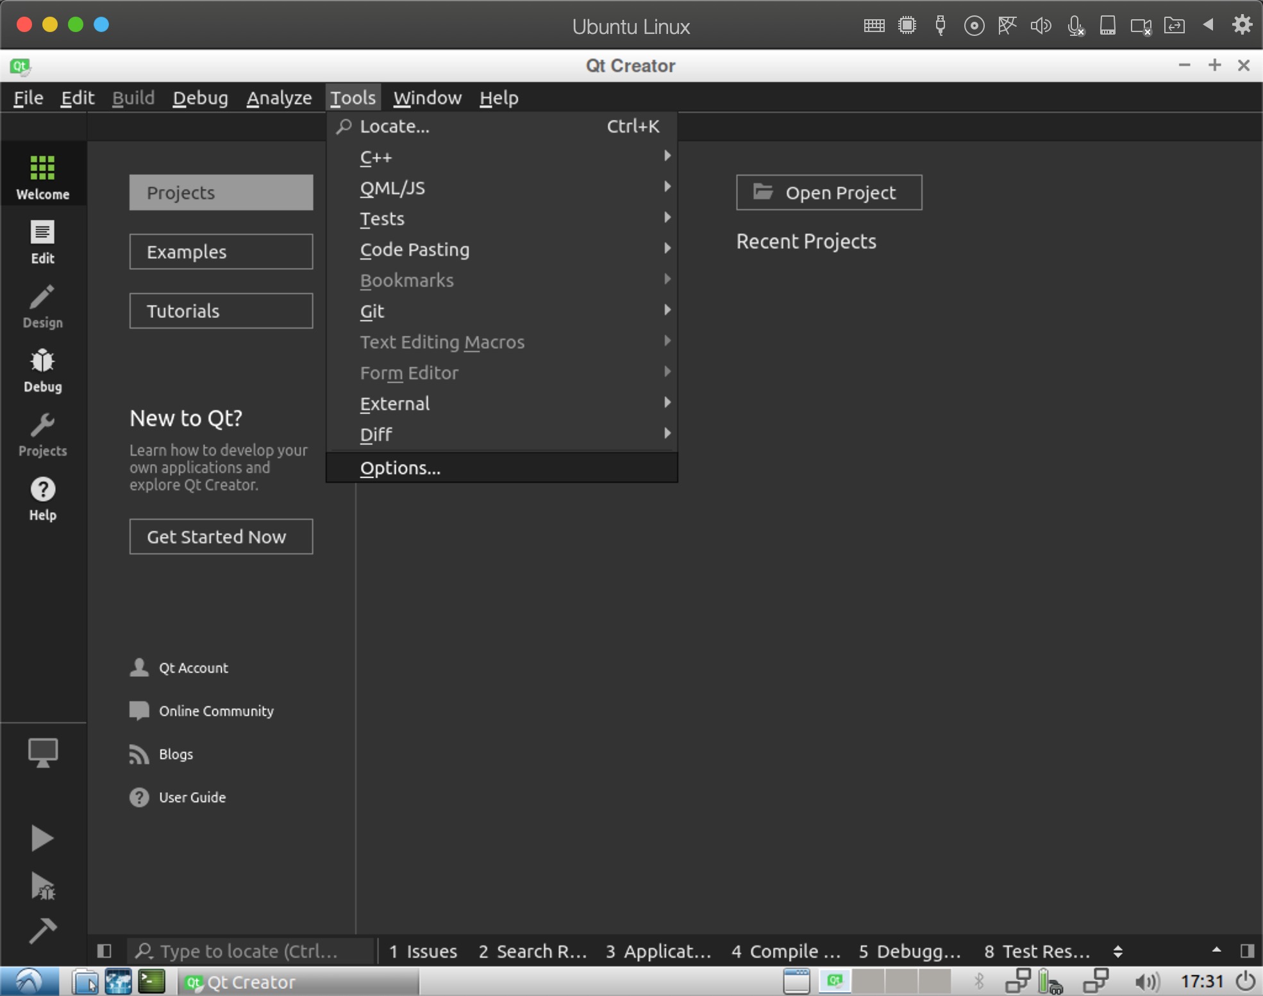Click the output pane collapse up arrow

coord(1216,950)
